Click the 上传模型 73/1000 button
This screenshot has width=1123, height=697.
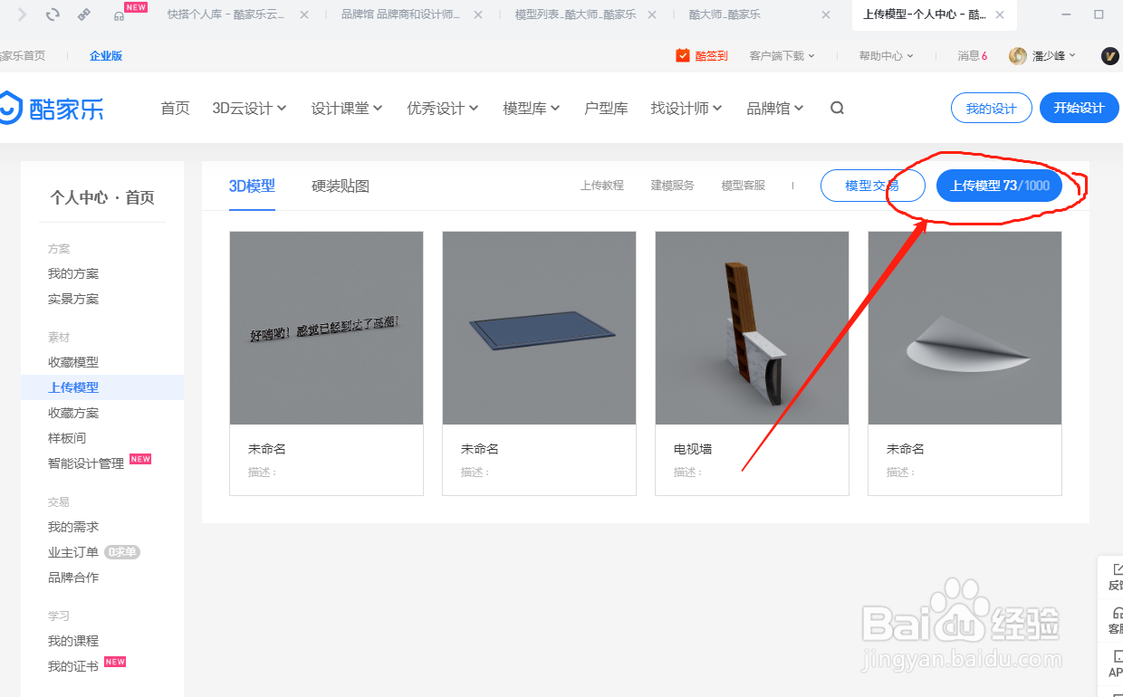pyautogui.click(x=1000, y=186)
